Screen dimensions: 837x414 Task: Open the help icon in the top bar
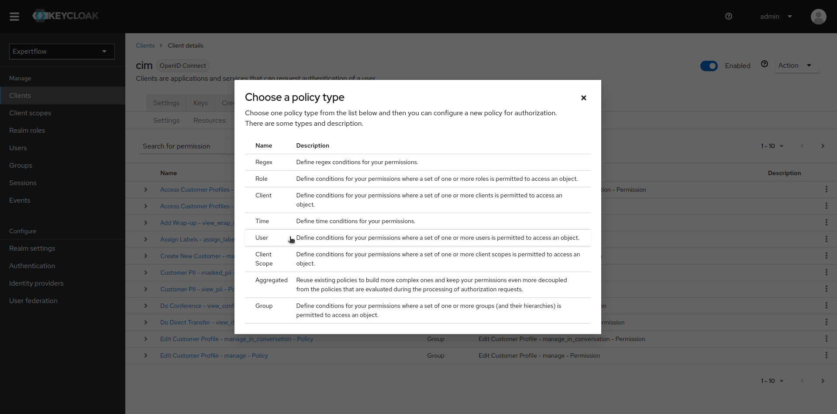(x=728, y=16)
